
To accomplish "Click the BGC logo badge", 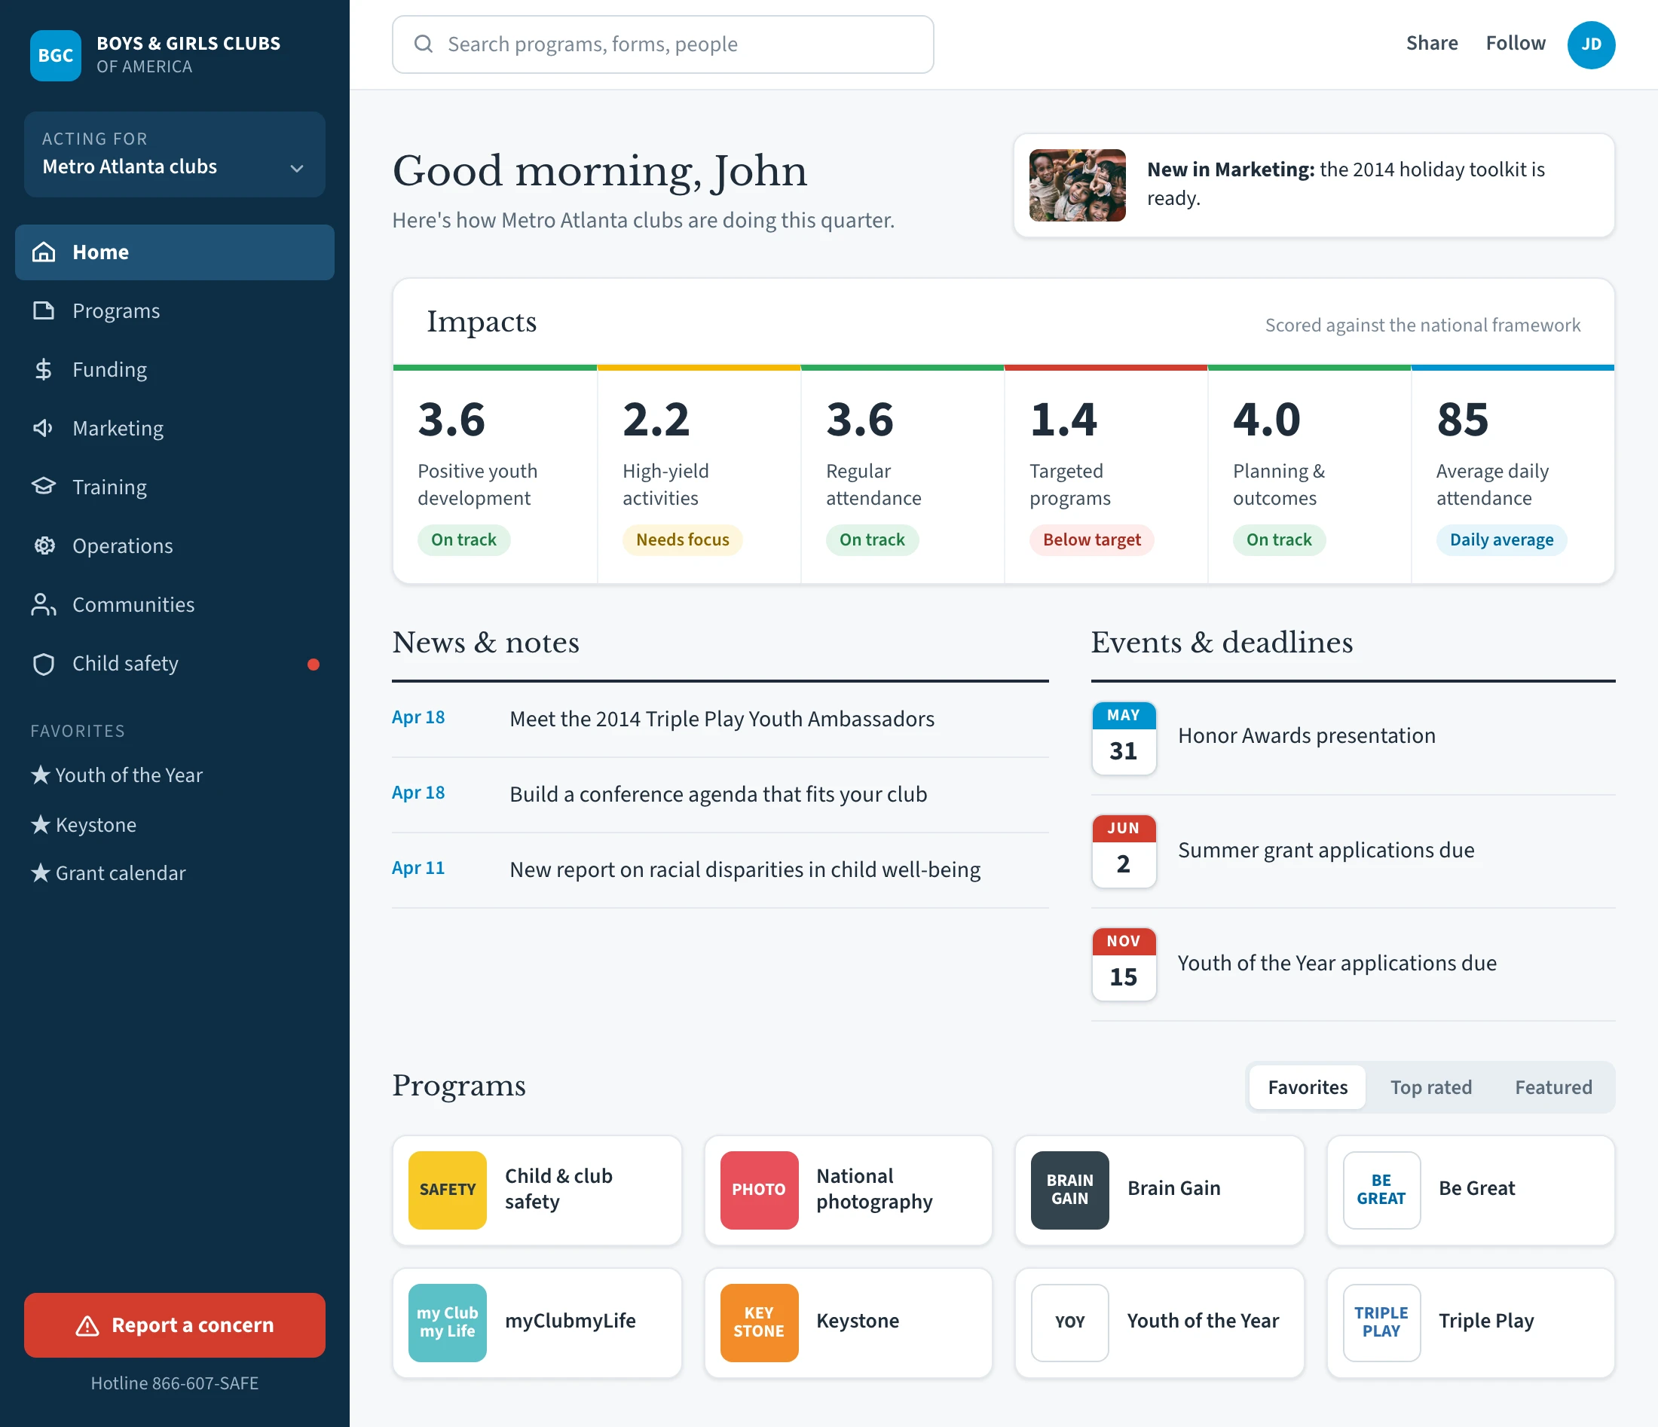I will tap(55, 55).
